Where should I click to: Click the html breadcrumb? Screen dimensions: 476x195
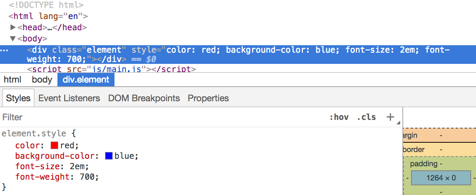[12, 80]
